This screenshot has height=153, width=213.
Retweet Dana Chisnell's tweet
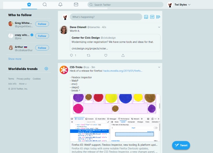[89, 55]
